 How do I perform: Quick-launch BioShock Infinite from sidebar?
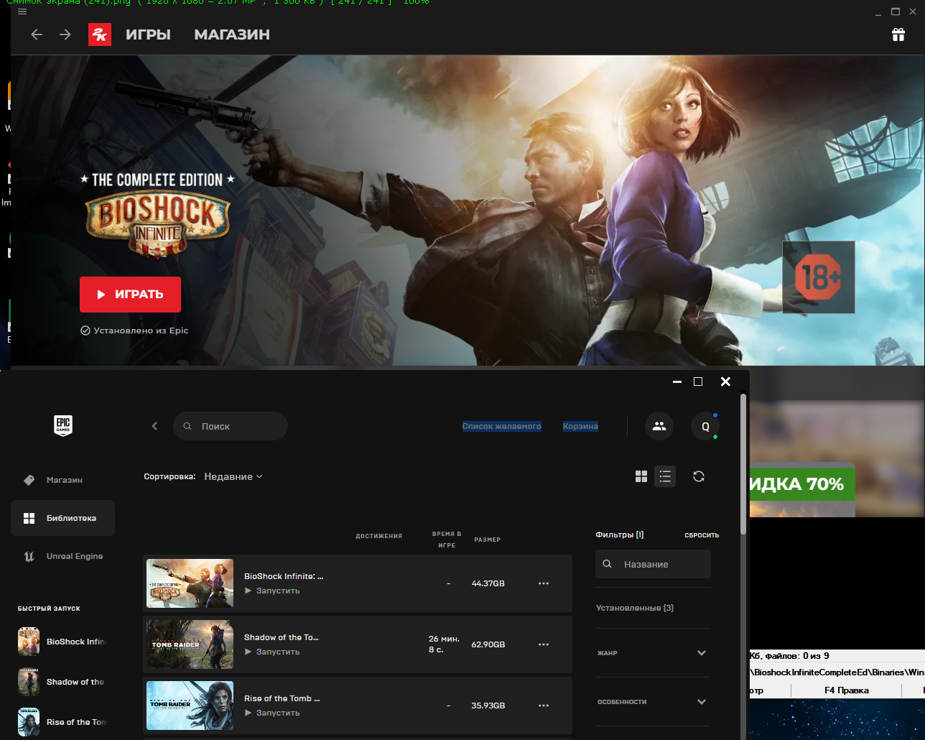[x=62, y=642]
